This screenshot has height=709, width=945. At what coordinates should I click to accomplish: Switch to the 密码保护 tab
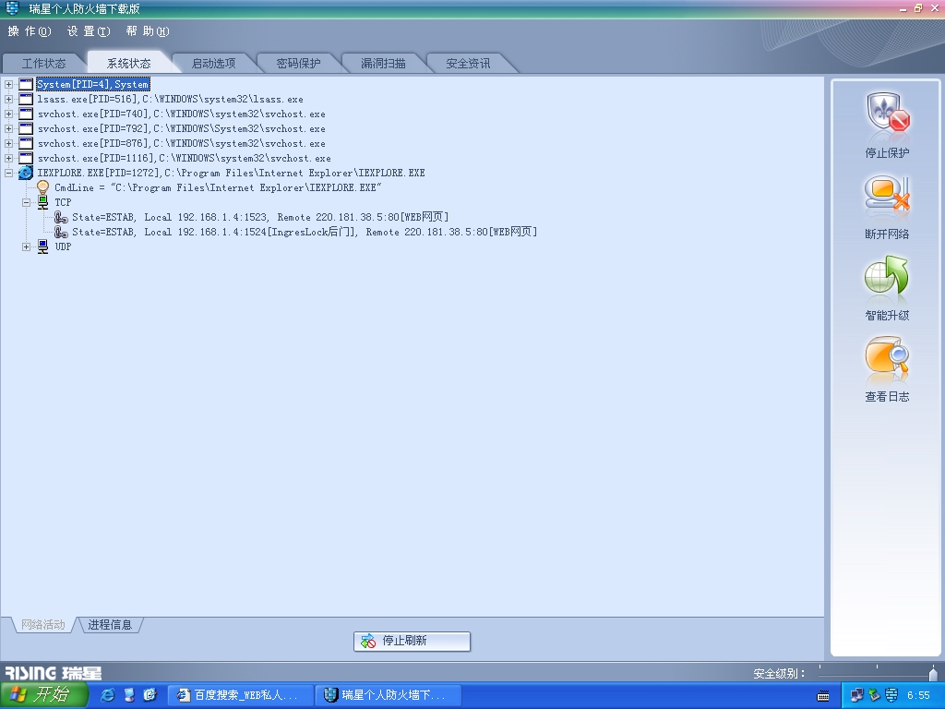(298, 64)
